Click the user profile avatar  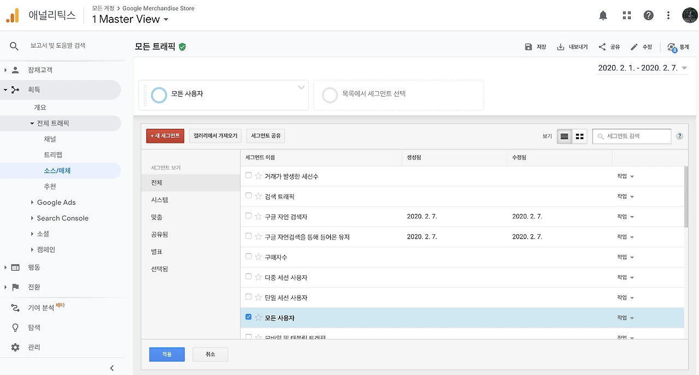(x=690, y=15)
